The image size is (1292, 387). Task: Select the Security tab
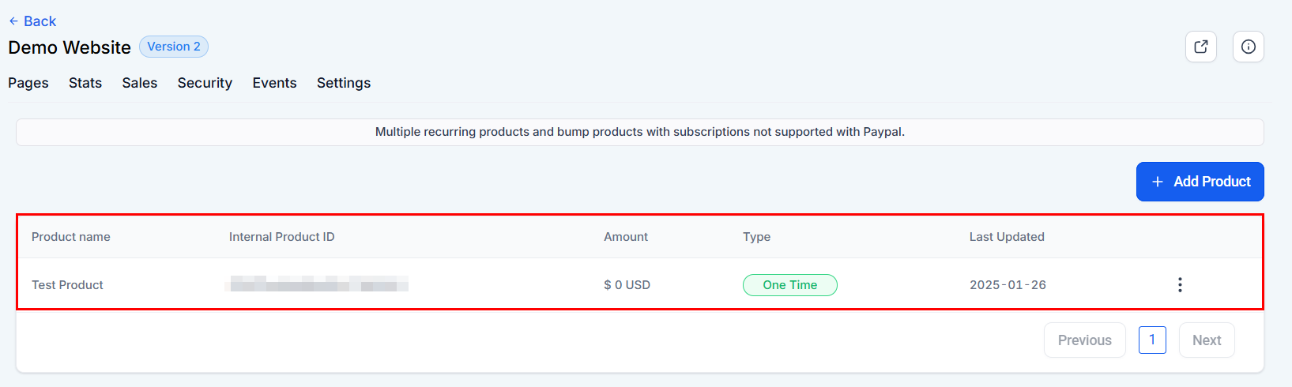(205, 83)
